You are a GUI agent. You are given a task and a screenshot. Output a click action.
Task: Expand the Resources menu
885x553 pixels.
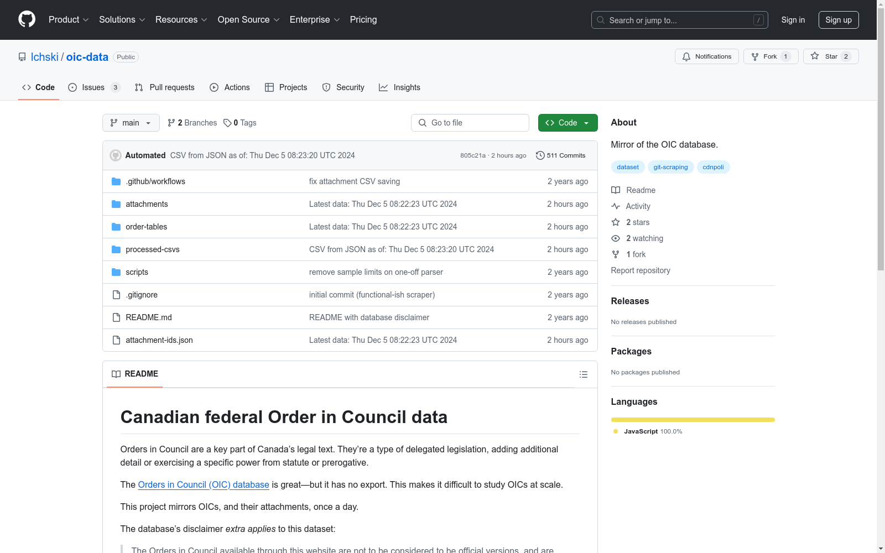point(181,19)
